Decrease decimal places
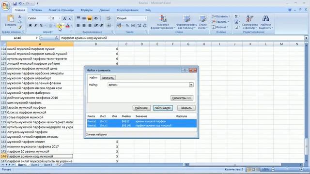 click(x=145, y=25)
